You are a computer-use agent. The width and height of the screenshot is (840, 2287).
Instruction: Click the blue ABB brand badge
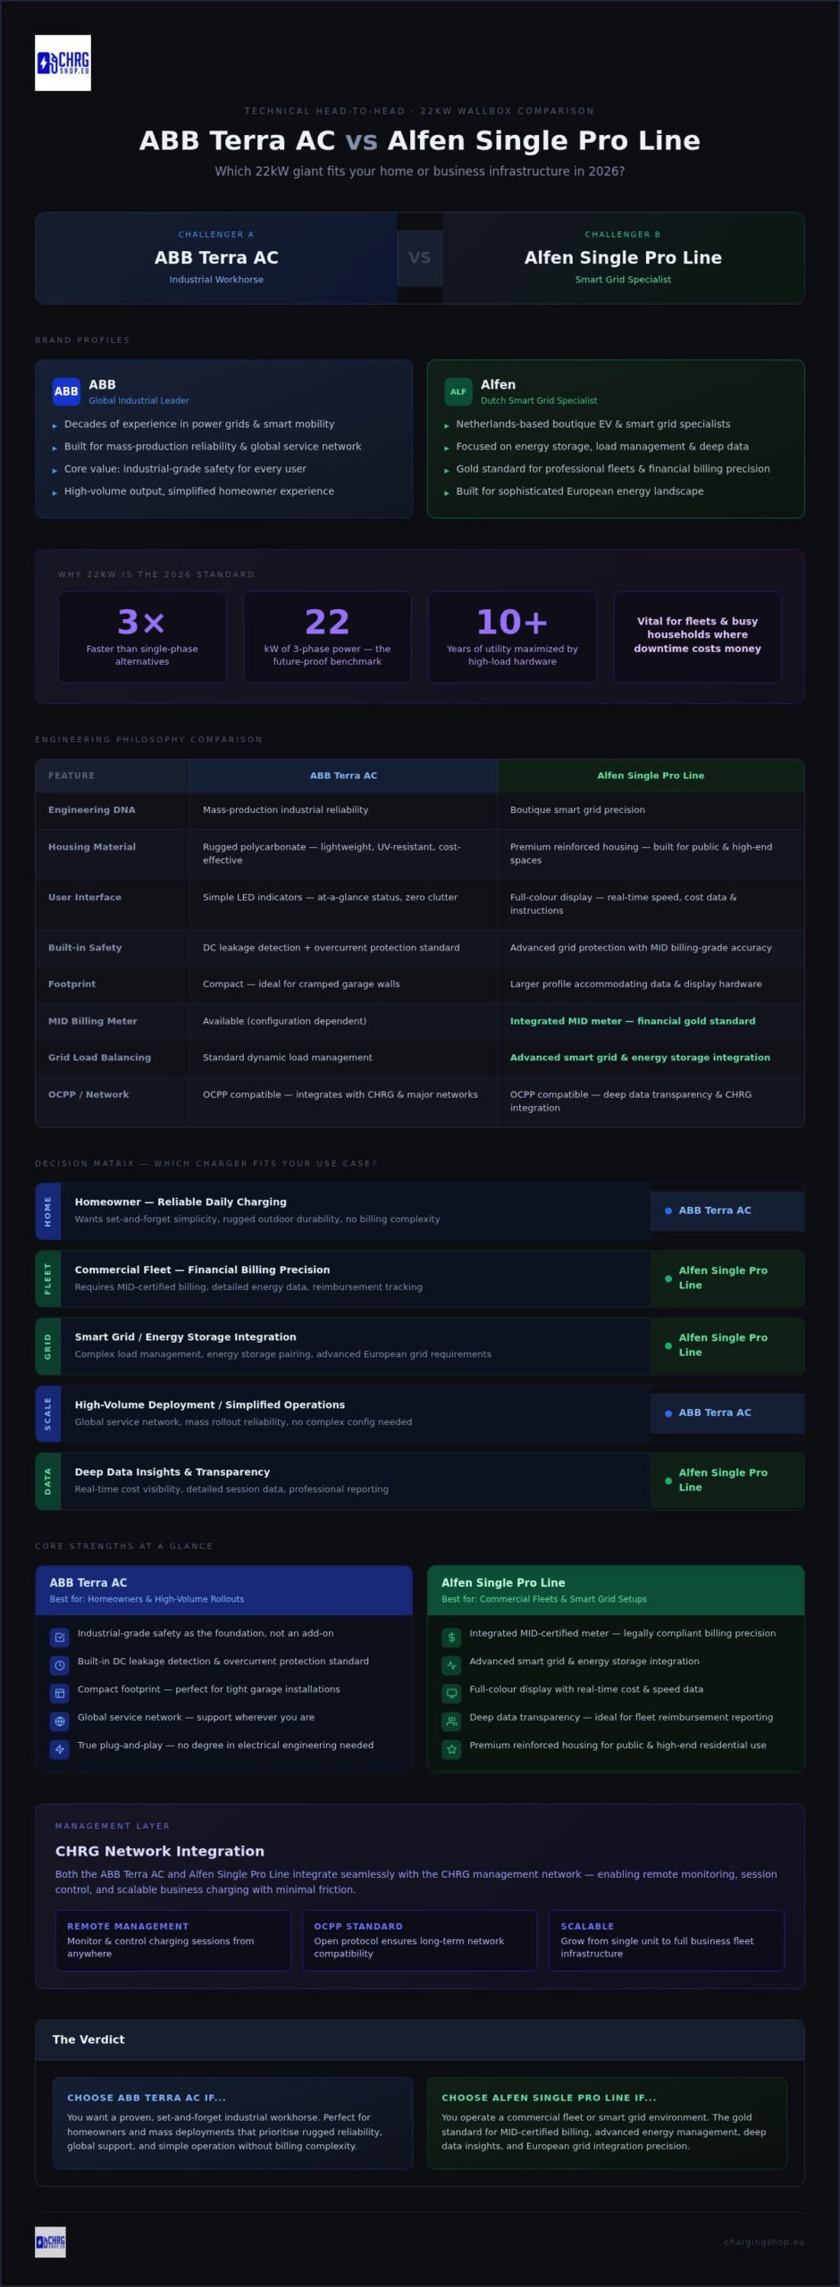[x=66, y=391]
